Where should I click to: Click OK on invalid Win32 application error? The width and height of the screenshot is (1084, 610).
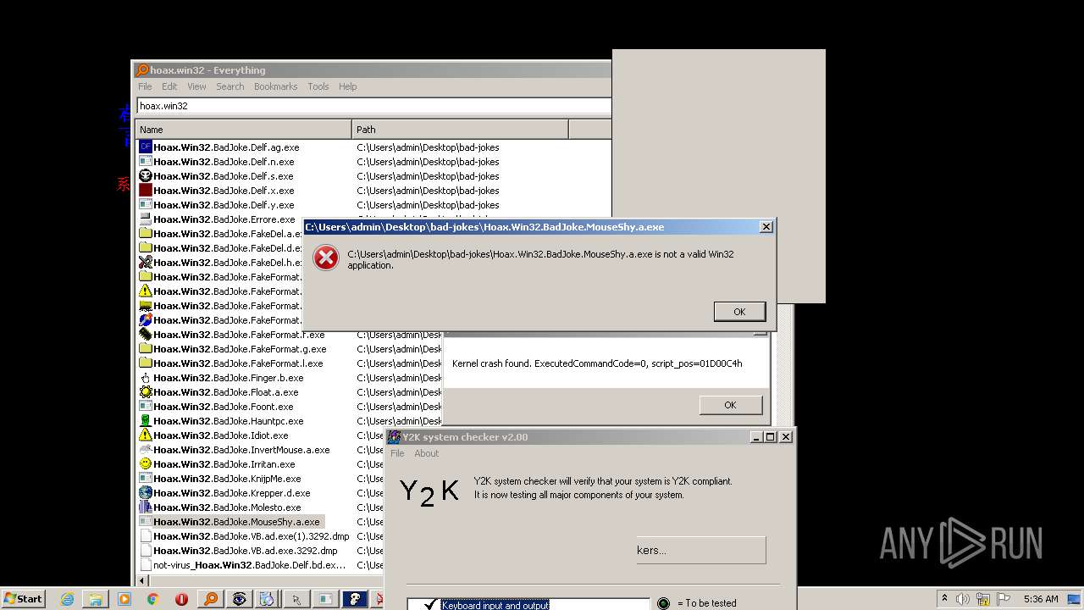pyautogui.click(x=739, y=312)
